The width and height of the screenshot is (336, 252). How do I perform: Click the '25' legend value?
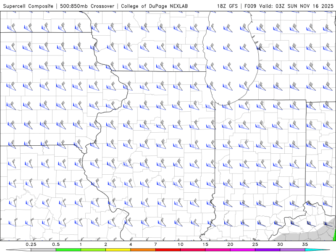click(255, 244)
